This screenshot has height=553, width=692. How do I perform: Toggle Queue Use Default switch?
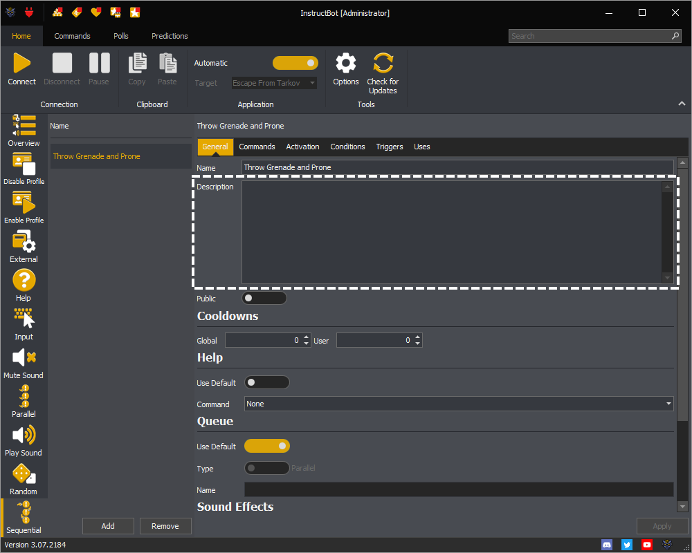(266, 446)
